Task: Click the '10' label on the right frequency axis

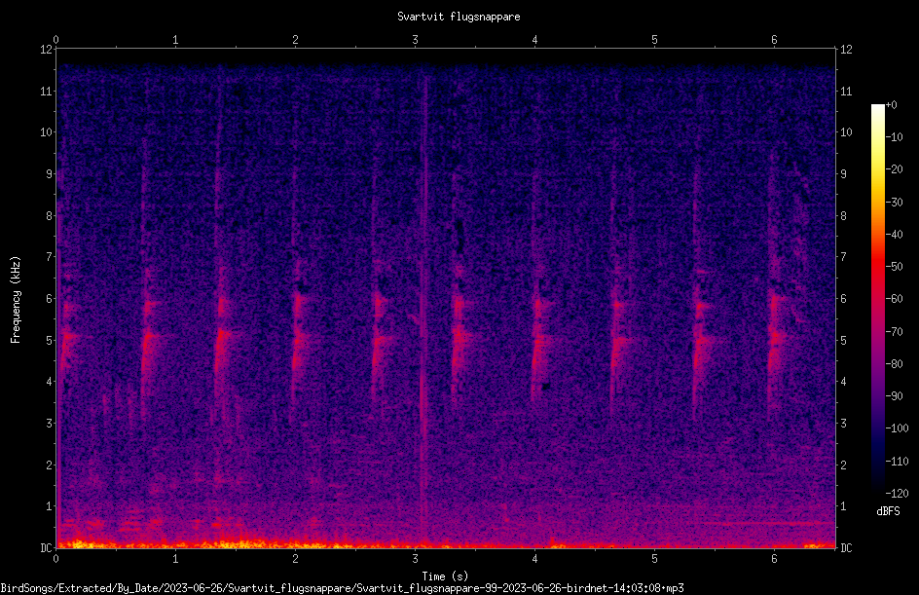Action: coord(846,131)
